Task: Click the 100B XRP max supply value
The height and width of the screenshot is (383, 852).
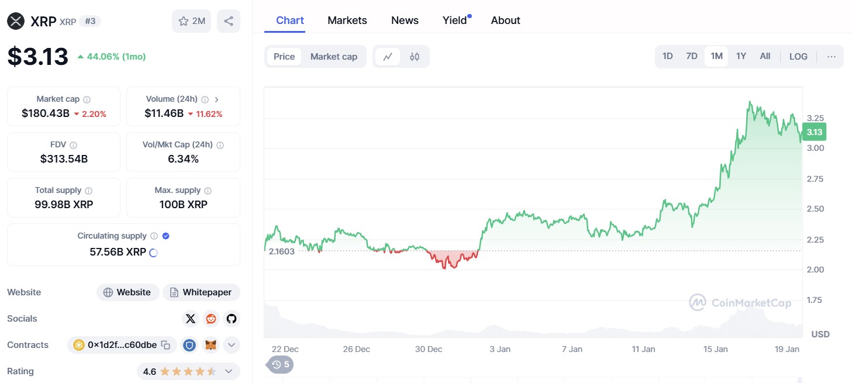Action: point(183,204)
